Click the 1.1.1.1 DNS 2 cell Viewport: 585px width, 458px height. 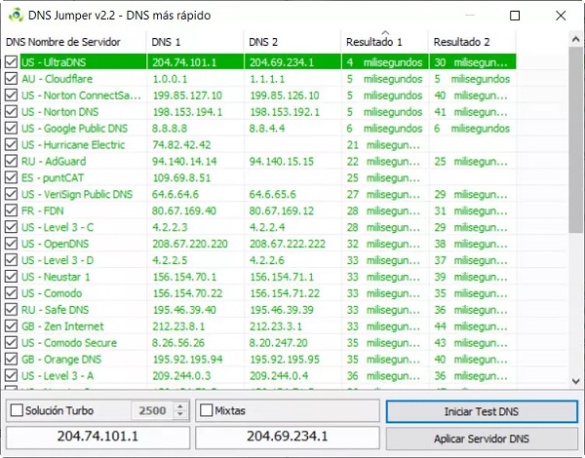267,79
